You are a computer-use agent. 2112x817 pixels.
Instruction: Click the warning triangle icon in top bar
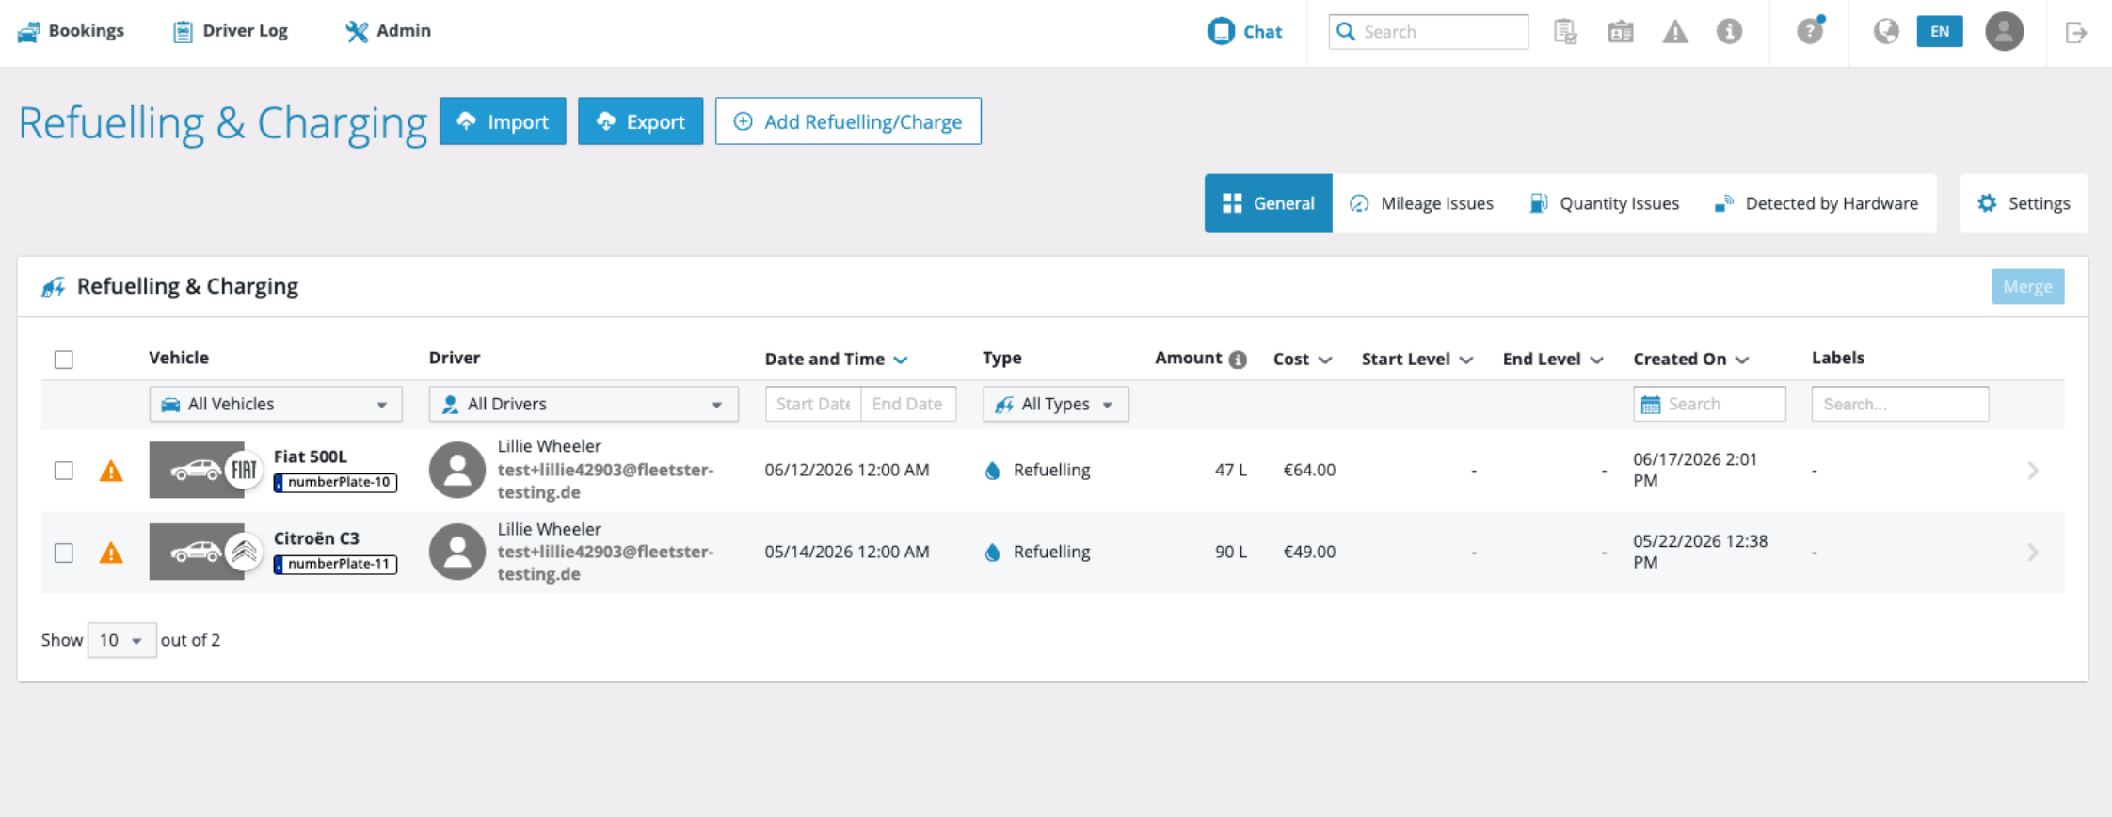1675,32
